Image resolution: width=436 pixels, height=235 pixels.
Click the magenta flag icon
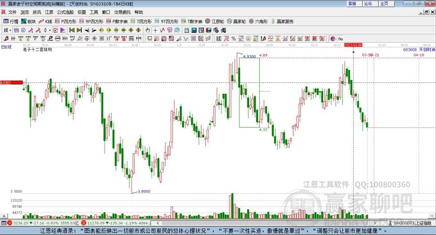pyautogui.click(x=63, y=30)
